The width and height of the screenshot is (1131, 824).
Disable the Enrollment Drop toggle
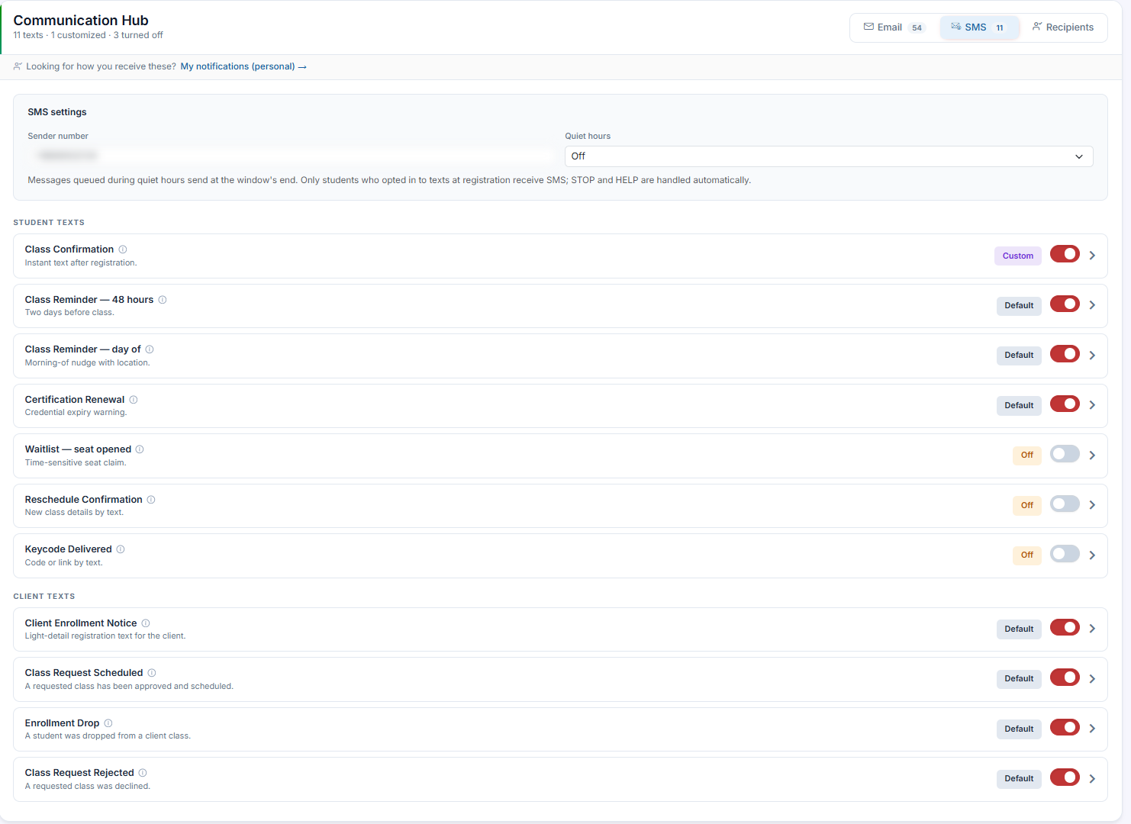(1065, 728)
